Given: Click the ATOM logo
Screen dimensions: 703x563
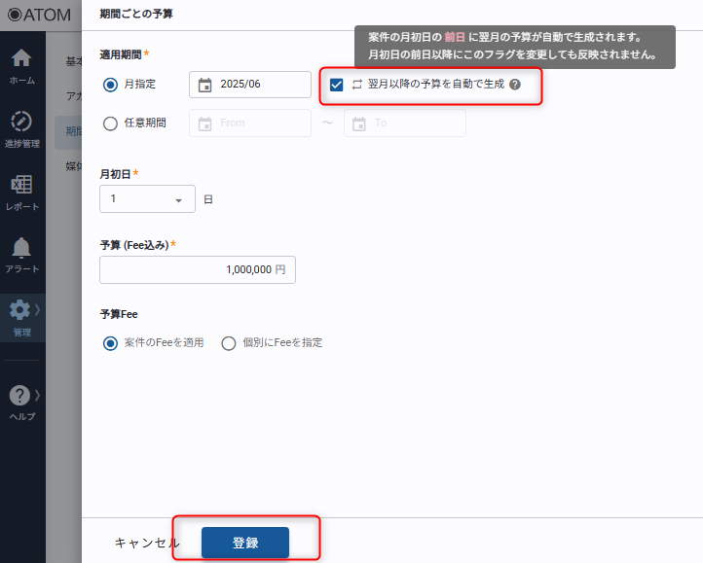Looking at the screenshot, I should (39, 15).
